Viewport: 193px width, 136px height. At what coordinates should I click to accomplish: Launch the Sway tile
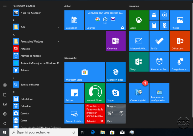(x=138, y=62)
